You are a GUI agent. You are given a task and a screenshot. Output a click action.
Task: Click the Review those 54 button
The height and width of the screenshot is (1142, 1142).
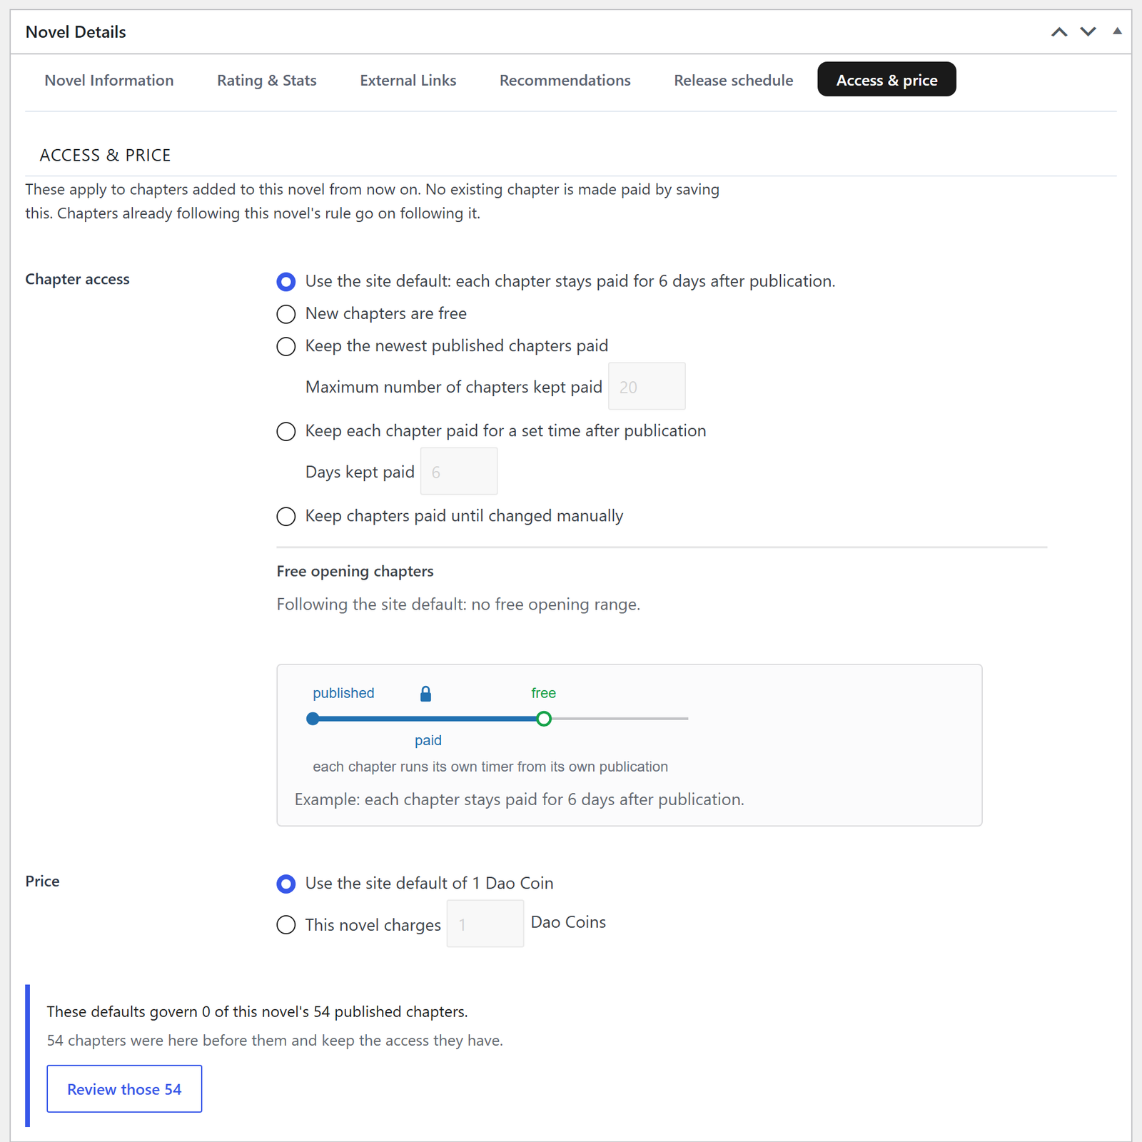click(124, 1088)
